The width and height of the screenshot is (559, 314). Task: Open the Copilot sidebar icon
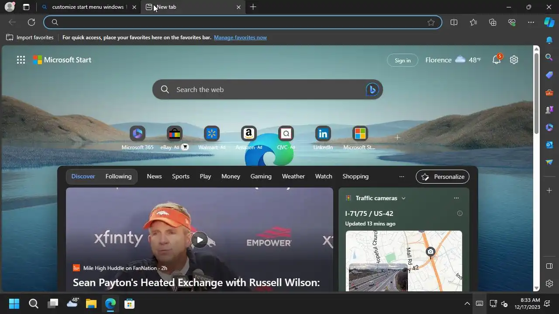549,22
